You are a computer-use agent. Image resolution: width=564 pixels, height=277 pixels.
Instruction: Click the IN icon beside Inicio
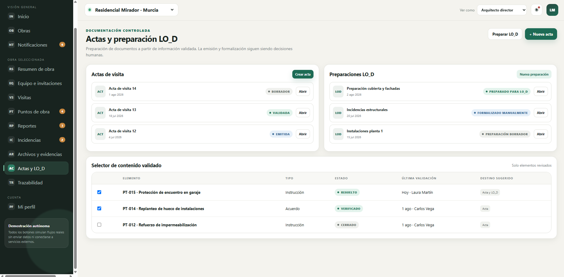point(11,16)
